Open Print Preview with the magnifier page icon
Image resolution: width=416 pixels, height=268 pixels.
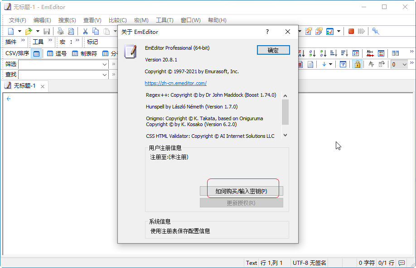(x=71, y=31)
